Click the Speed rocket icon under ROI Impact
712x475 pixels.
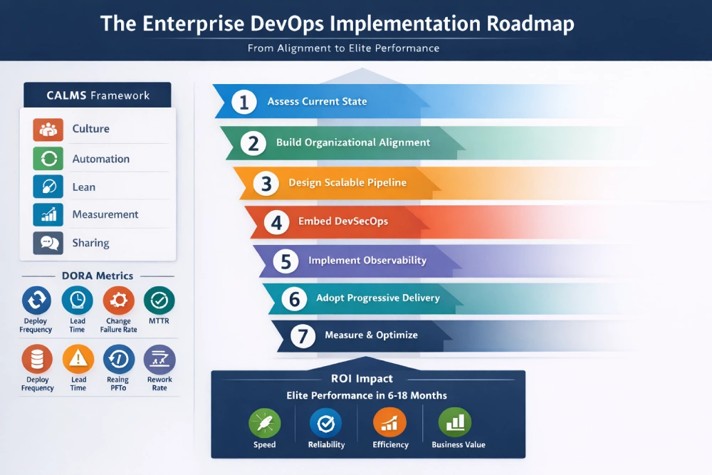tap(264, 423)
